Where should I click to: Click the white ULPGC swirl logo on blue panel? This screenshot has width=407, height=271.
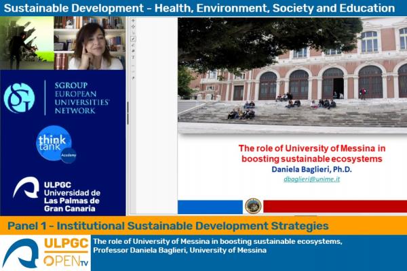tap(26, 187)
